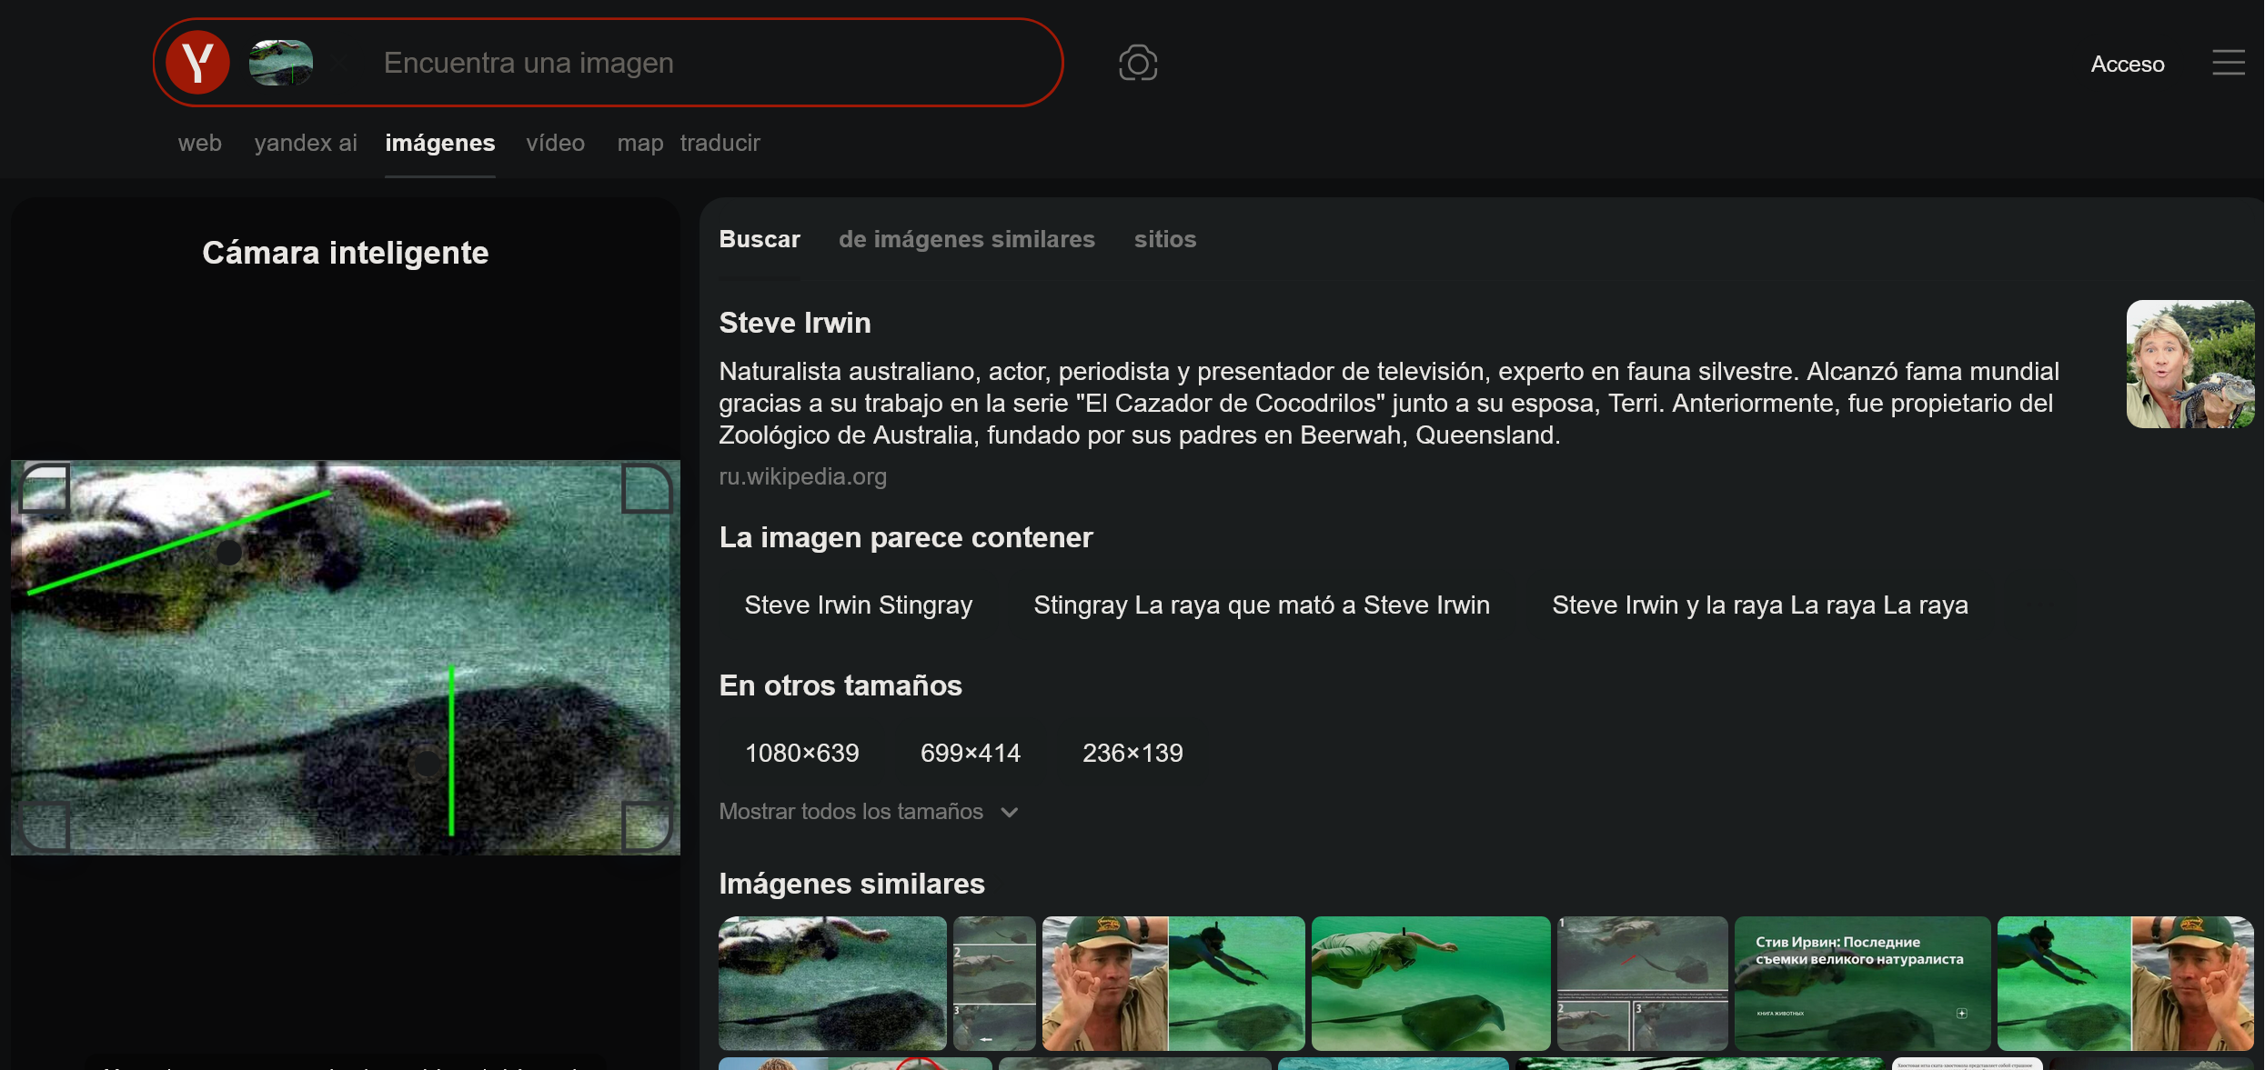Click bottom-right crop corner handle
The image size is (2265, 1070).
[x=646, y=825]
